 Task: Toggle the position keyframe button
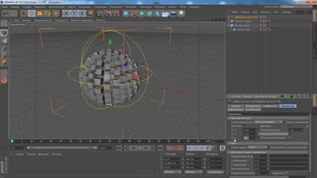coord(189,148)
